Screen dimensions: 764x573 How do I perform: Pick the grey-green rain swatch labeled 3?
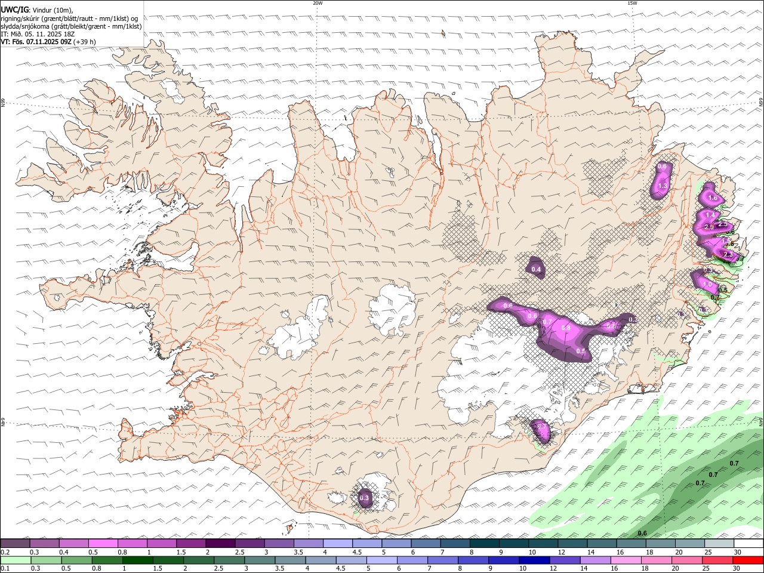click(260, 560)
